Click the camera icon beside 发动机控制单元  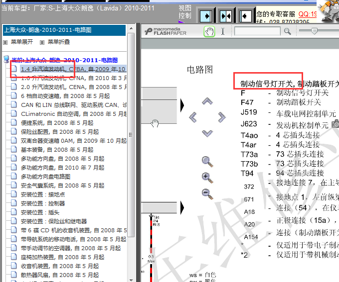coord(336,124)
